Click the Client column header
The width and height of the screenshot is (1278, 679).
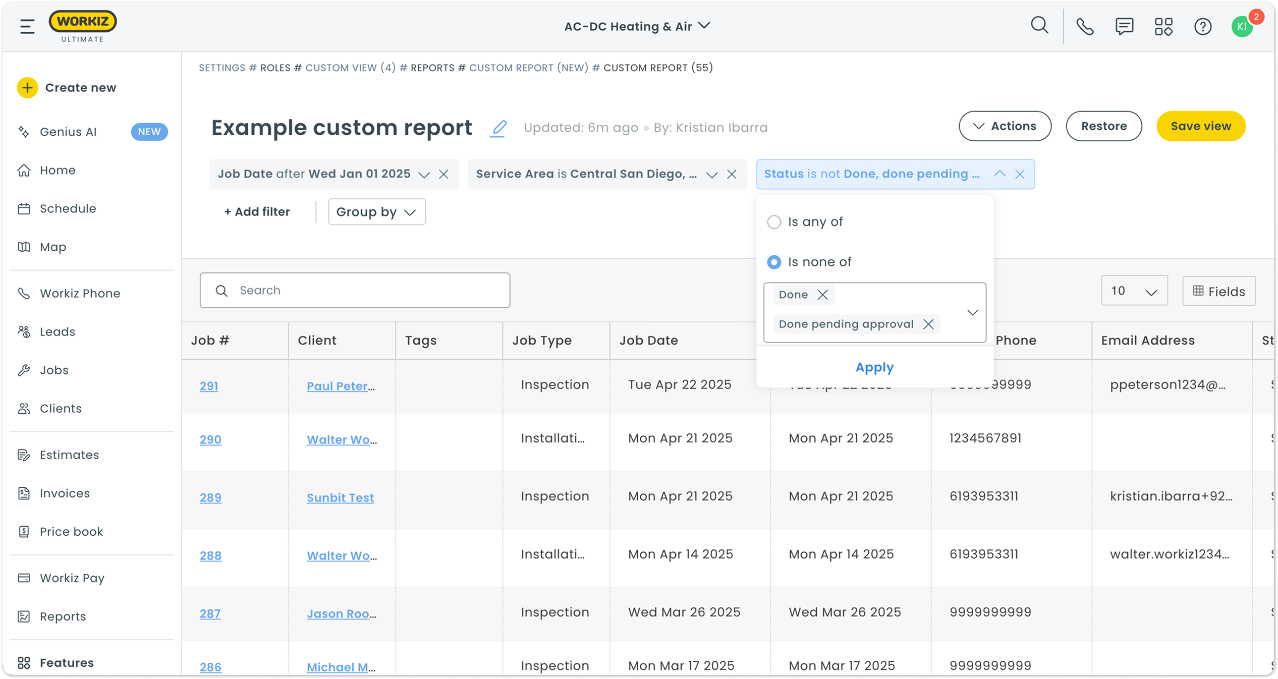[317, 341]
